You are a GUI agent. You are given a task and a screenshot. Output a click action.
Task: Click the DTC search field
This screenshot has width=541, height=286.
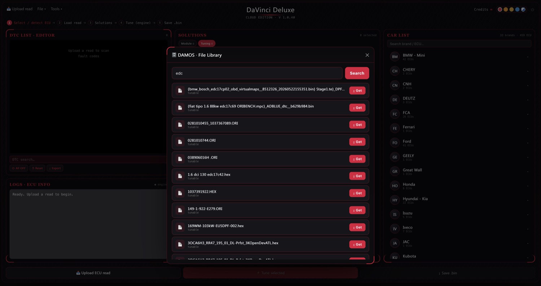point(88,159)
